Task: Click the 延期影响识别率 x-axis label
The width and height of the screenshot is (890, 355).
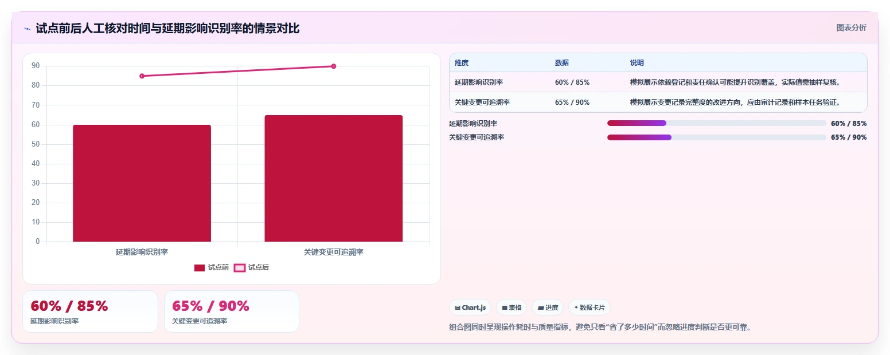Action: [x=142, y=252]
